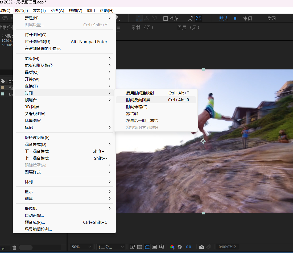Take a snapshot with the camera icon

point(201,247)
